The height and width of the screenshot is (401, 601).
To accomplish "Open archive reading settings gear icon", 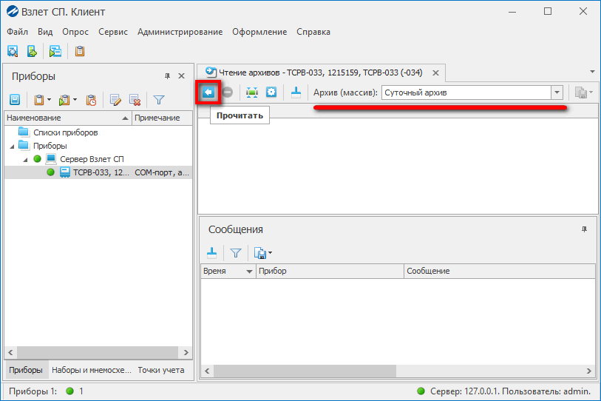I will tap(271, 92).
